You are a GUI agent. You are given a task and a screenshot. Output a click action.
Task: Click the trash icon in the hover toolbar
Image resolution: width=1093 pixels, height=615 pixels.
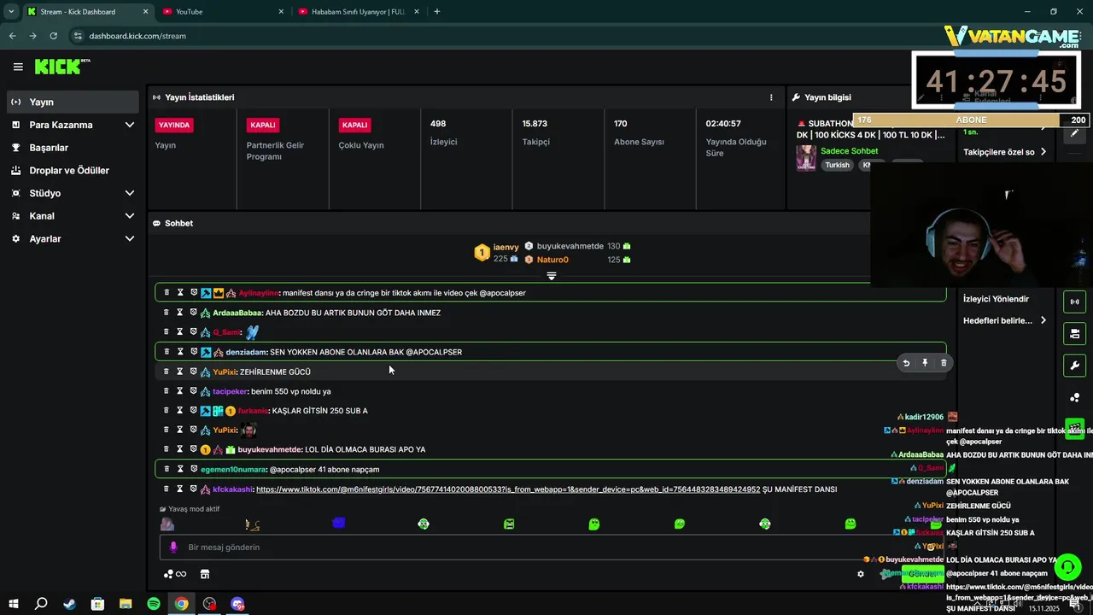[x=944, y=363]
